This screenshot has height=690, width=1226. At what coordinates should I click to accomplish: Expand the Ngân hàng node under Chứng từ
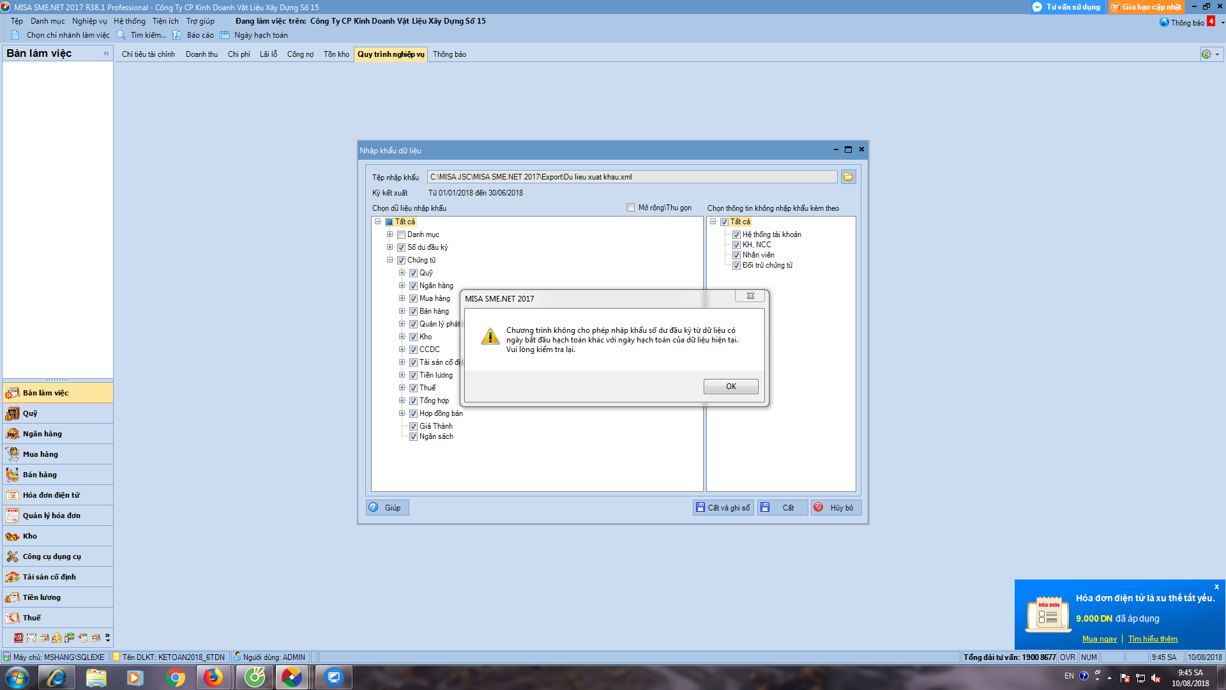click(x=402, y=286)
